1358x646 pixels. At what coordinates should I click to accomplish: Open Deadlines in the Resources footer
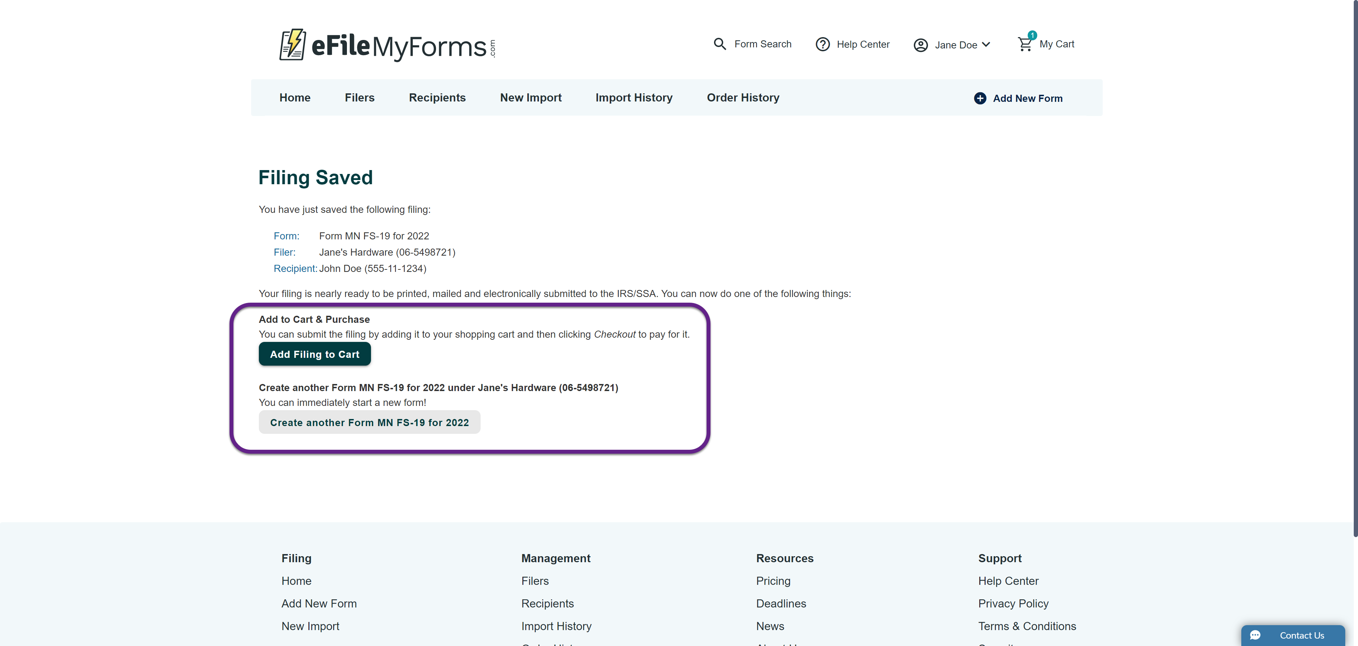tap(781, 604)
